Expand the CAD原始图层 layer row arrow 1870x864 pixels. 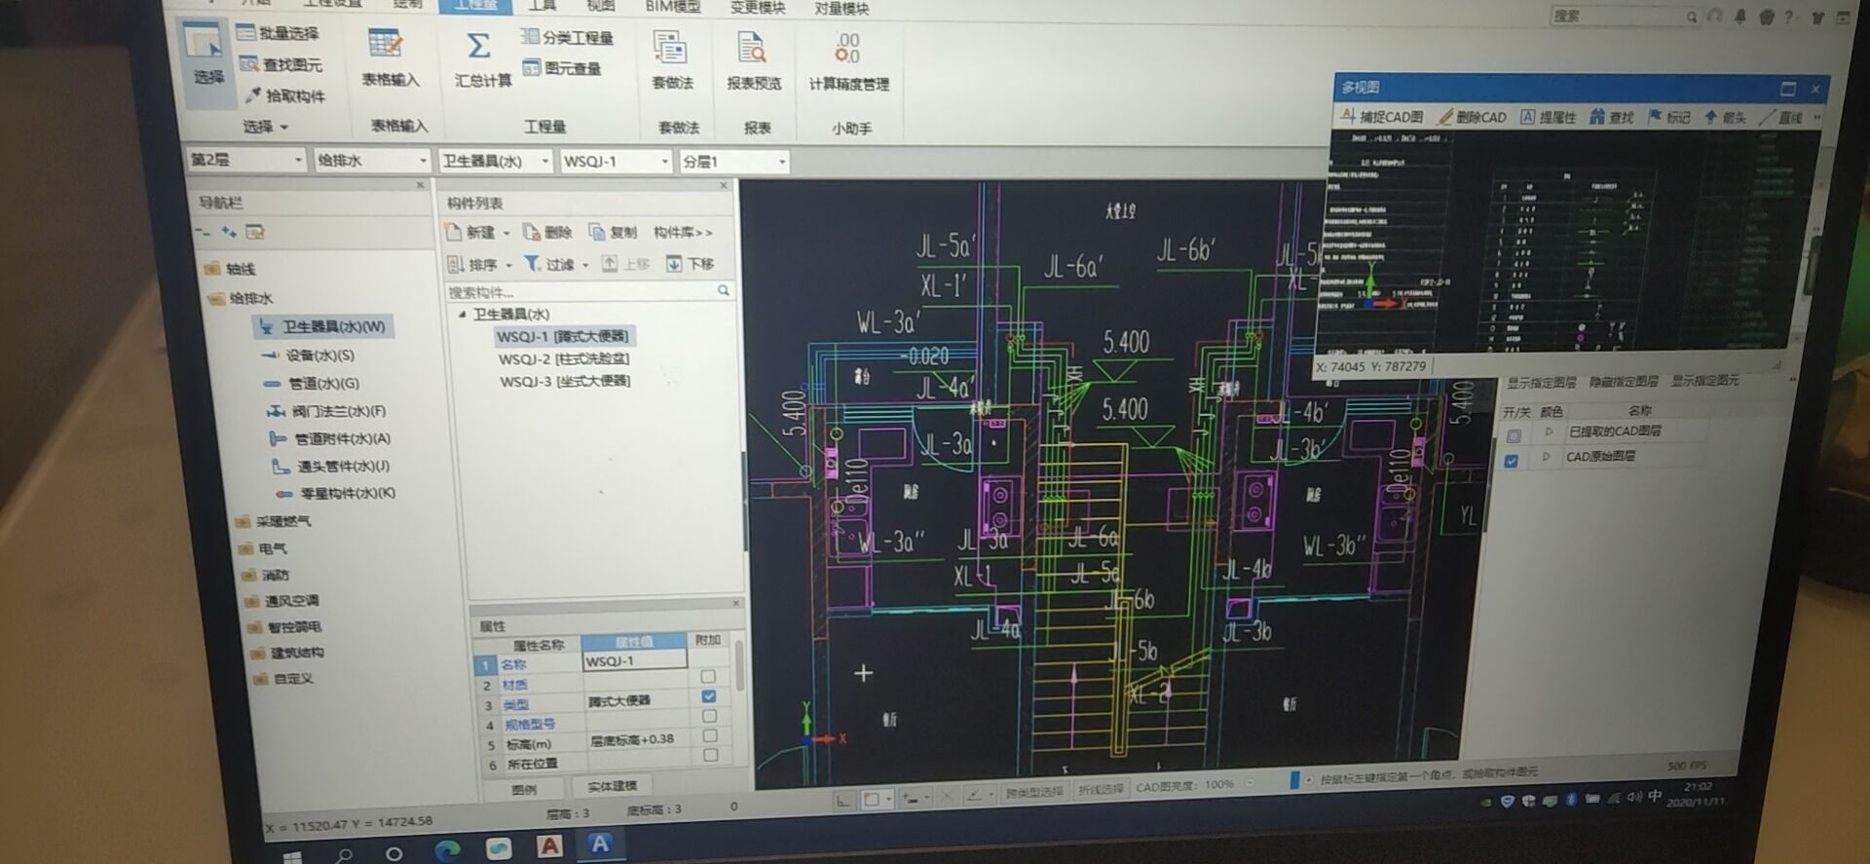[x=1546, y=456]
